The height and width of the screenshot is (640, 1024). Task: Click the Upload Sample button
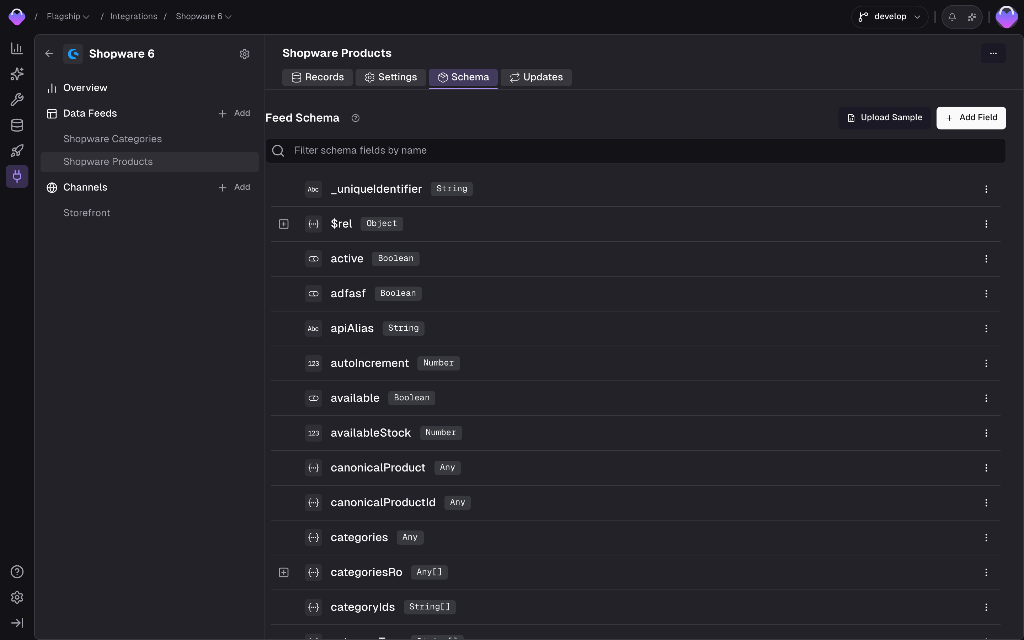coord(884,118)
